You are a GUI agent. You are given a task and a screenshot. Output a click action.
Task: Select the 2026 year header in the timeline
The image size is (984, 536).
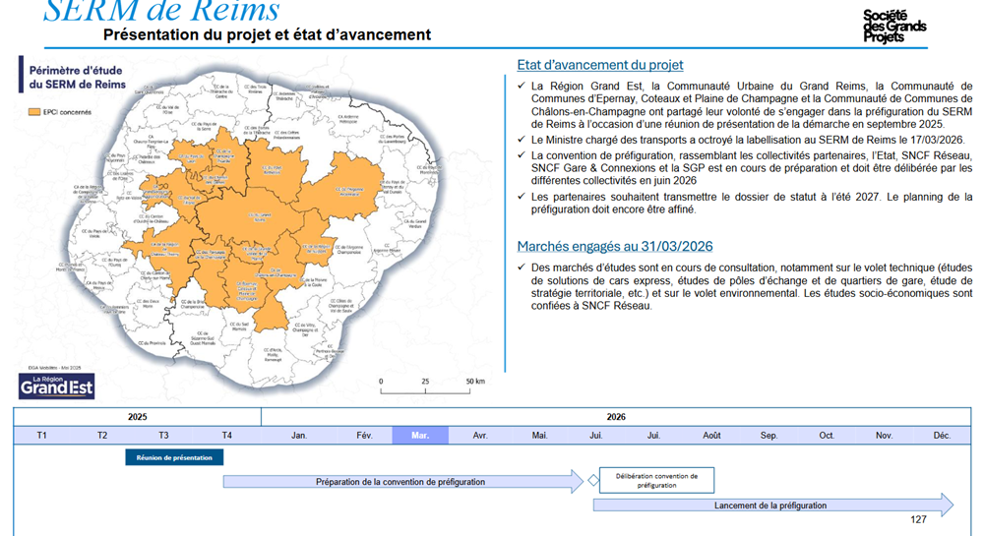(616, 417)
